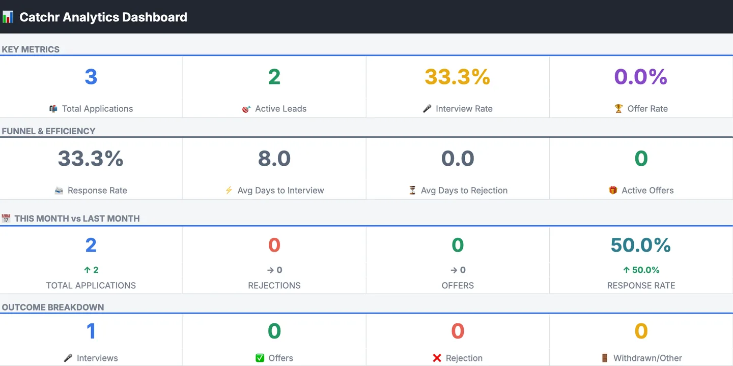Click the green 0 monthly OFFERS value
Image resolution: width=733 pixels, height=366 pixels.
pos(458,245)
